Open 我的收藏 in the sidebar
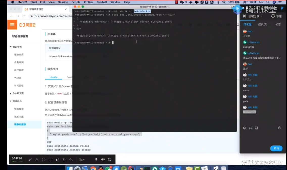Screen dimensions: 287x170 point(19,117)
